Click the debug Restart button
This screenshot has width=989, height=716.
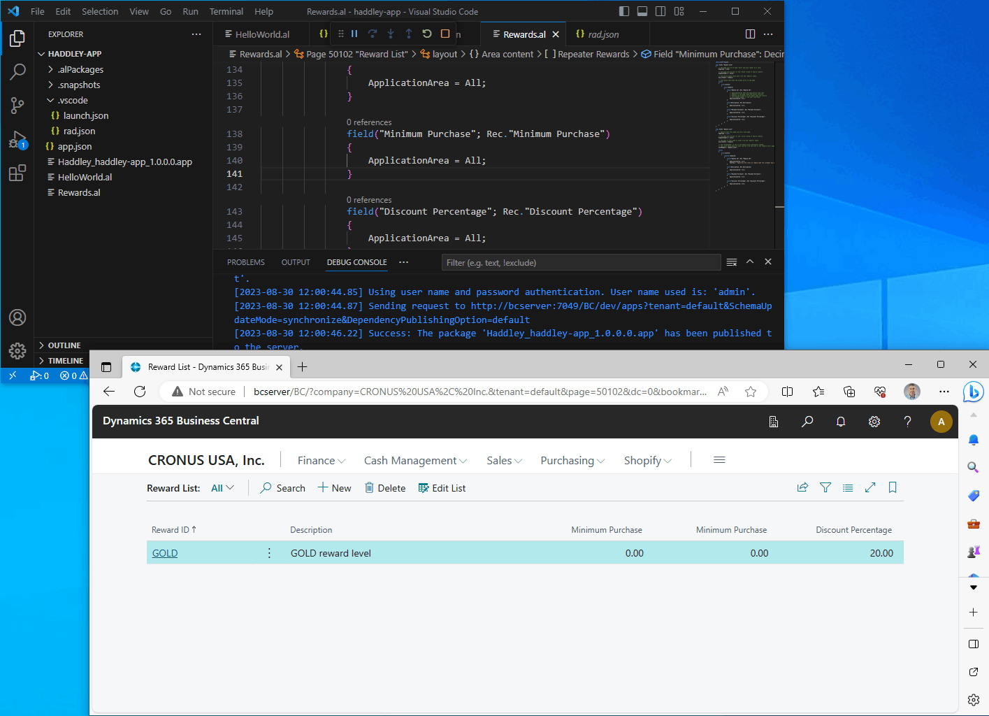pos(427,34)
